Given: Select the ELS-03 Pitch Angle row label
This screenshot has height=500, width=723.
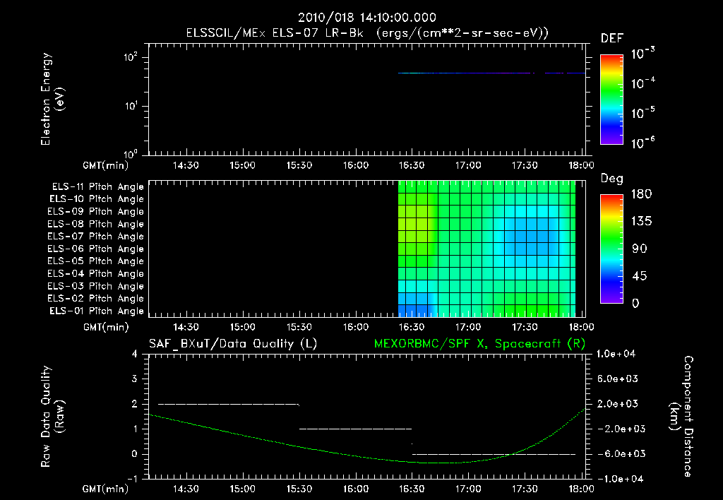Looking at the screenshot, I should 95,286.
